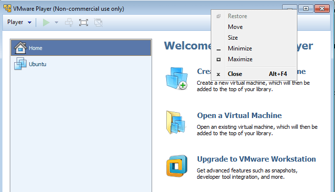Open a Virtual Machine heading link
The height and width of the screenshot is (192, 335).
(239, 116)
